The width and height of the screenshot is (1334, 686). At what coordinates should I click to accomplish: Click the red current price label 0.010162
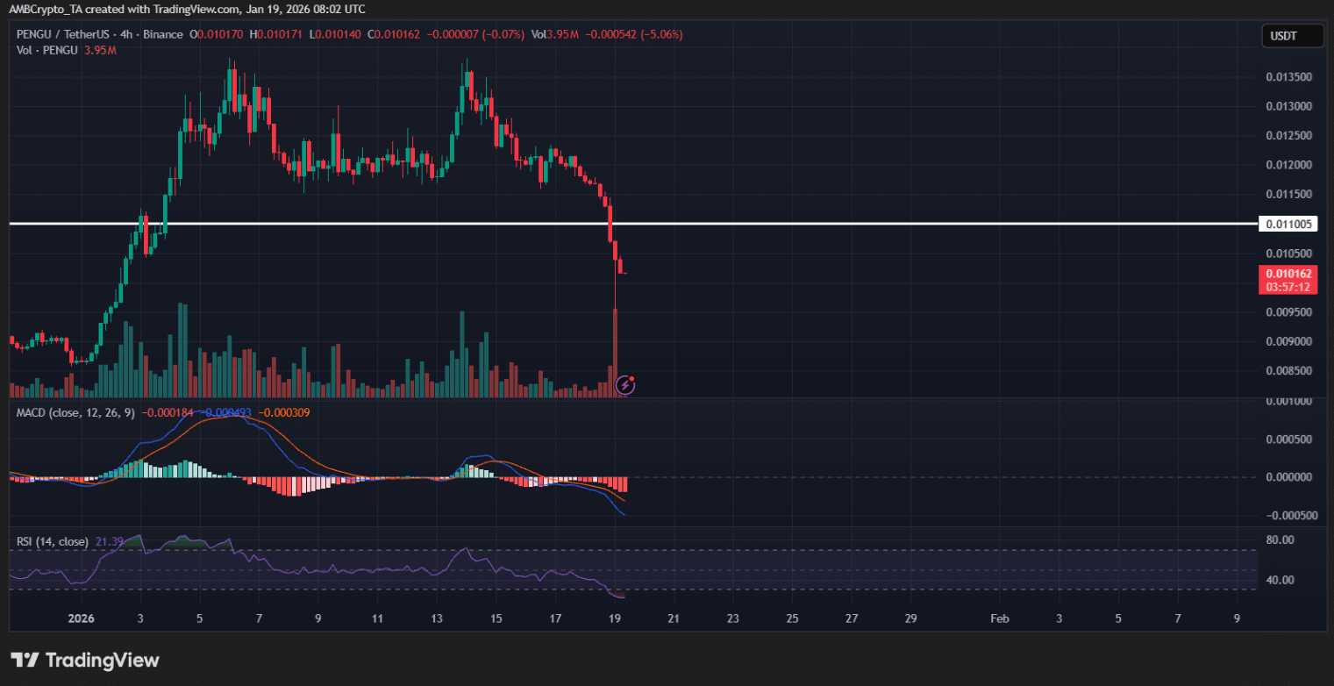[x=1288, y=274]
